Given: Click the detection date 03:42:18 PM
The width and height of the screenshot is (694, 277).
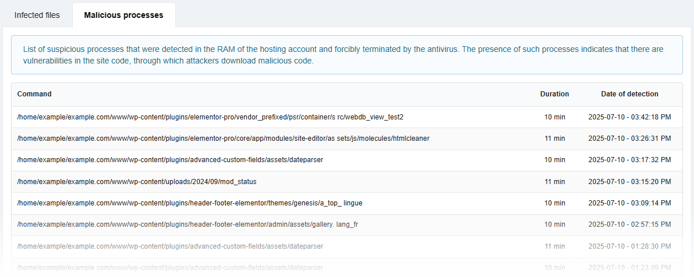Looking at the screenshot, I should tap(629, 117).
